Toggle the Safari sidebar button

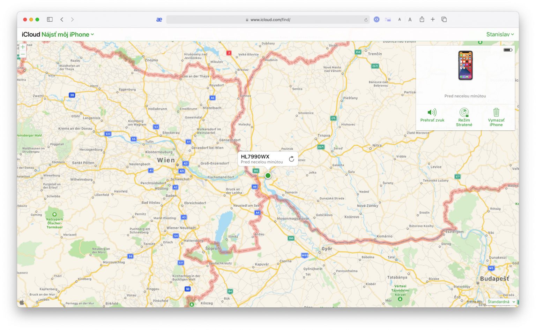(50, 20)
